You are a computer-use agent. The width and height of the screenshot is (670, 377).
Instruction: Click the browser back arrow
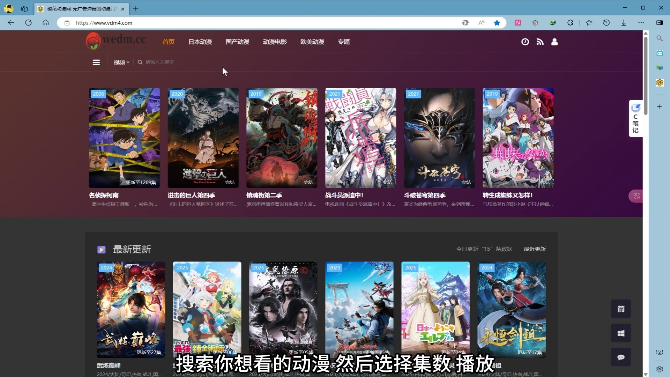coord(11,23)
